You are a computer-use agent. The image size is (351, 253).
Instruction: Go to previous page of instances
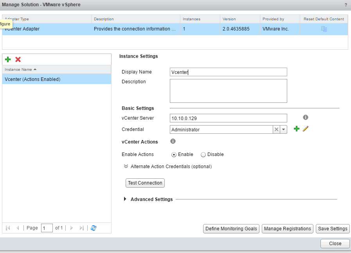tap(18, 228)
